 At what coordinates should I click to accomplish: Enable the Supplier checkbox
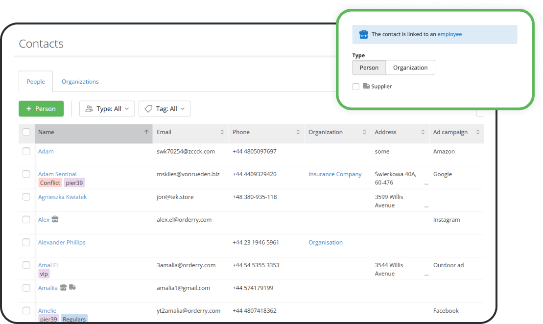click(355, 86)
